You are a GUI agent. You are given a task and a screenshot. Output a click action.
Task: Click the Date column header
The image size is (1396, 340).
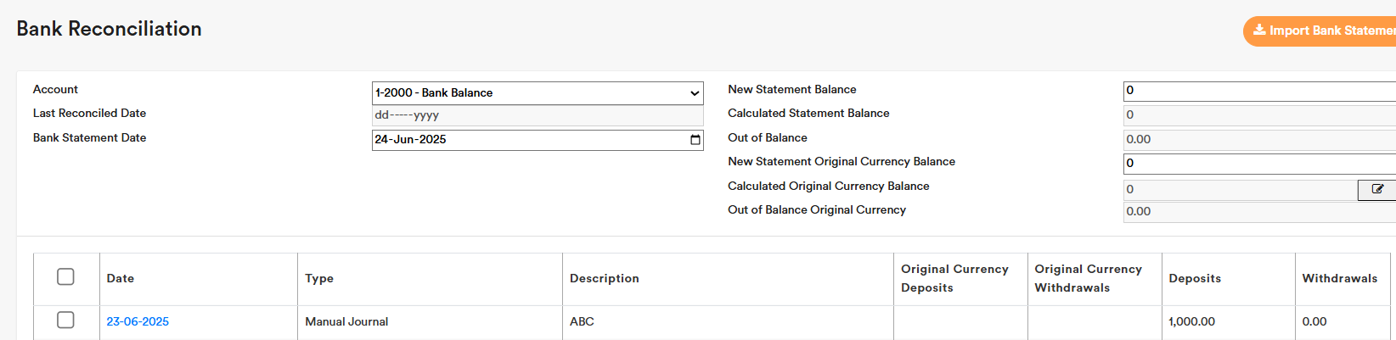[x=121, y=279]
